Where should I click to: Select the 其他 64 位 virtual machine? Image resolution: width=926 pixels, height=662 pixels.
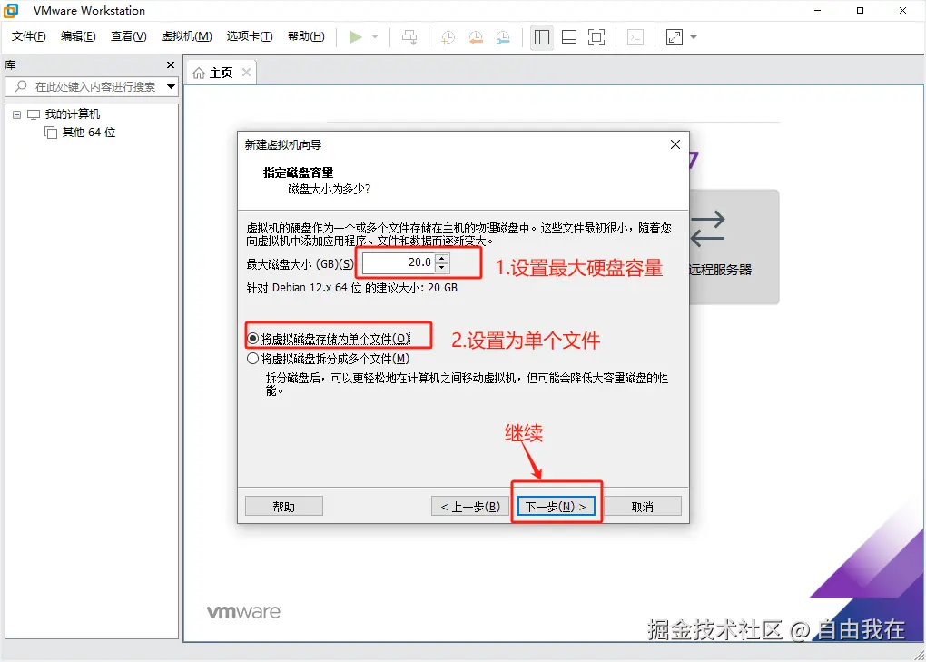(x=89, y=133)
